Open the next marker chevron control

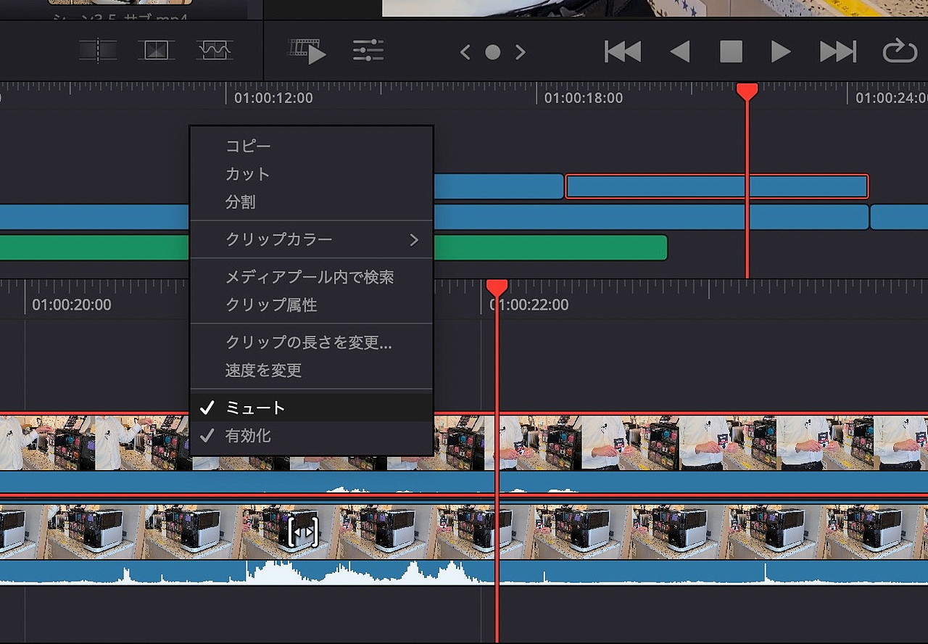521,51
